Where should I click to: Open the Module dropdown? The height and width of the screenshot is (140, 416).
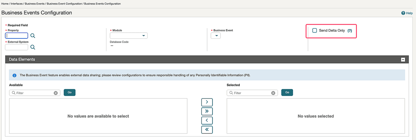(129, 36)
